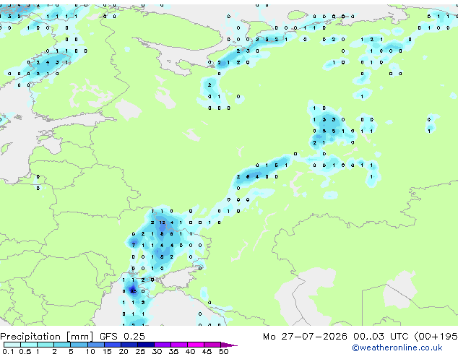Click the legend label "10"
This screenshot has width=458, height=354.
tap(90, 351)
